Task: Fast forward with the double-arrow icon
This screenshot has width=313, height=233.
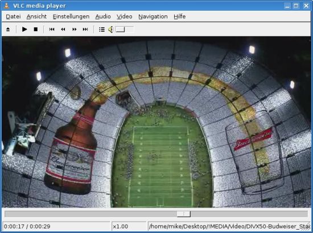Action: 74,29
